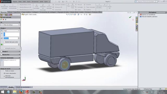Open the ConfigurationManager tab icon
Image resolution: width=167 pixels, height=94 pixels.
click(x=6, y=15)
